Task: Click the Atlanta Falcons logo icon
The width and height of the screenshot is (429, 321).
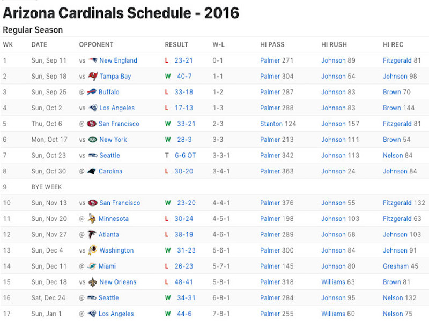Action: (92, 234)
